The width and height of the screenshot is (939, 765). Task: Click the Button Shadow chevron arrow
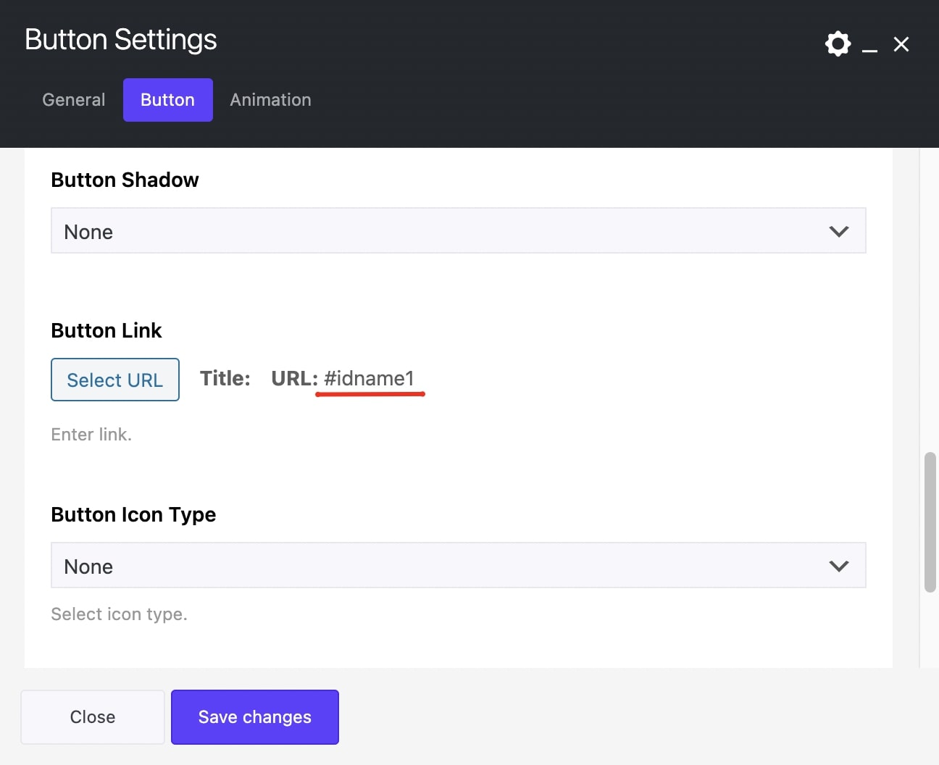coord(838,232)
